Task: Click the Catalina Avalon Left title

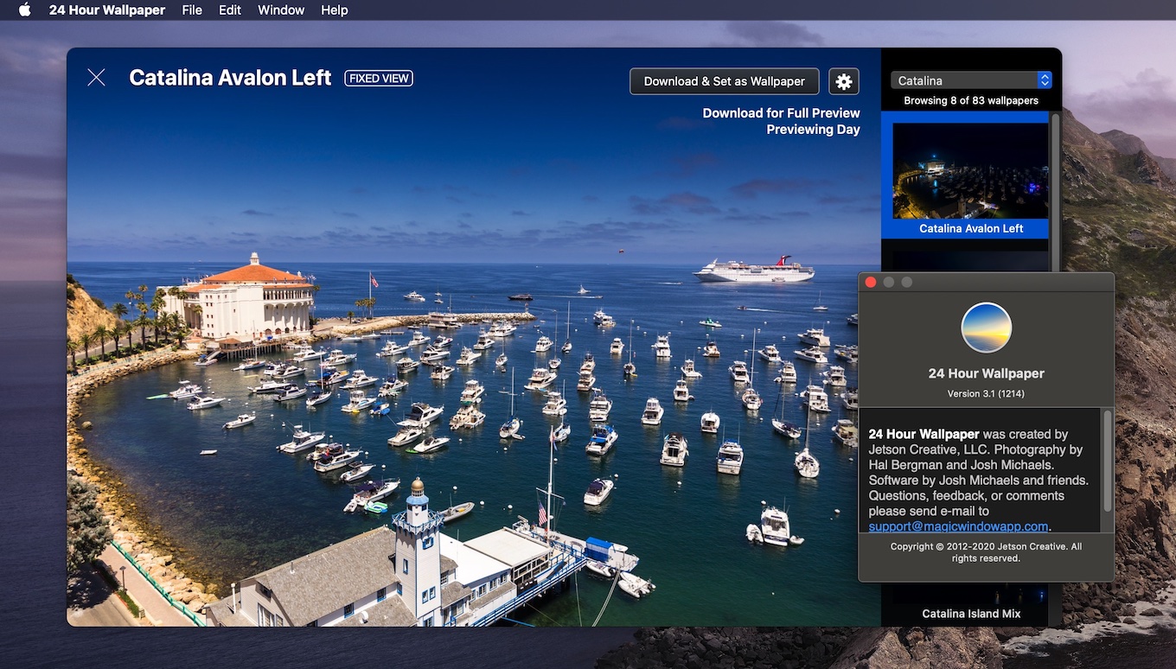Action: [230, 78]
